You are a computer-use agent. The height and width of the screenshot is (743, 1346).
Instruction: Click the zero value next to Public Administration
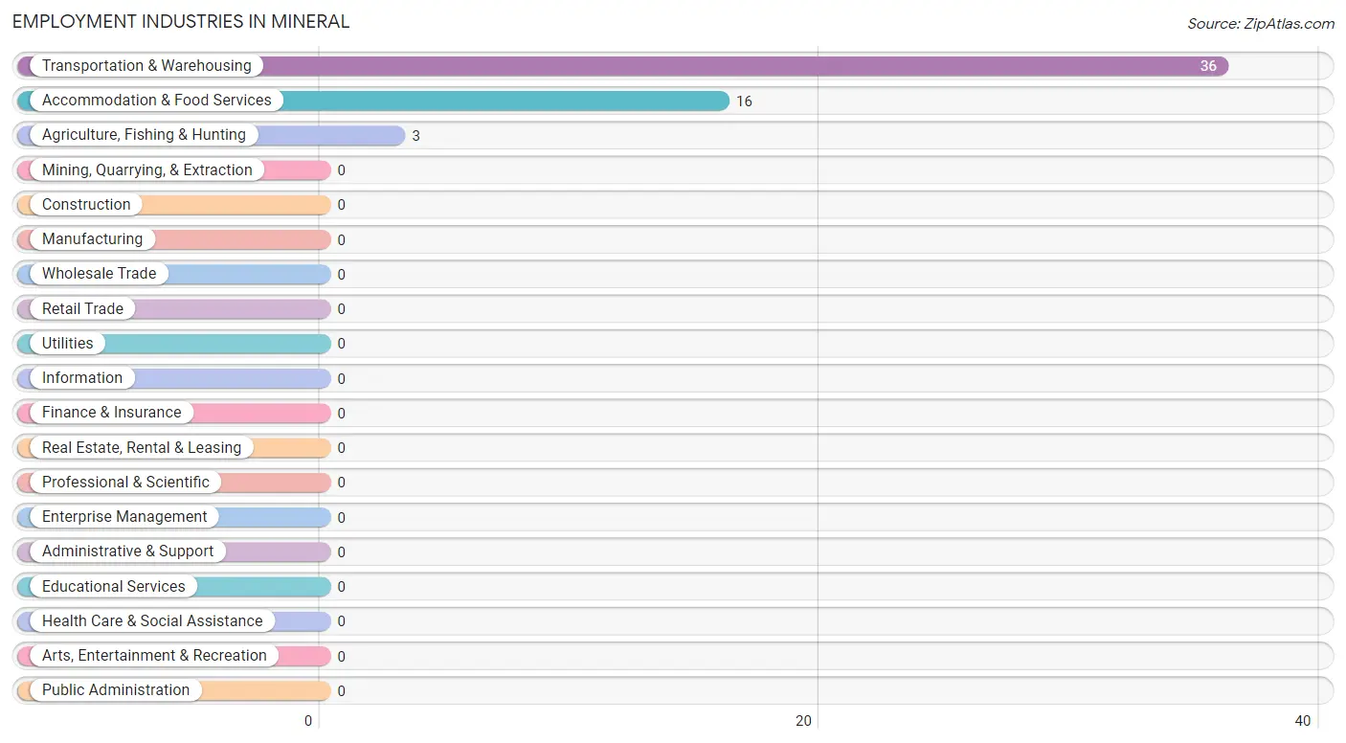pos(341,691)
